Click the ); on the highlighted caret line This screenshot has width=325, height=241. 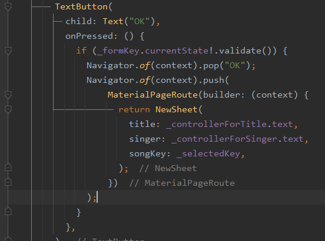point(92,198)
